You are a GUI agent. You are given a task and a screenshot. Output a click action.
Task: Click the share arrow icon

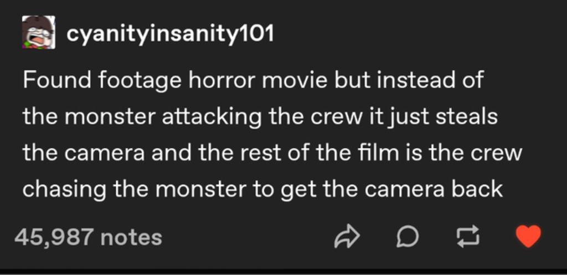pos(347,237)
